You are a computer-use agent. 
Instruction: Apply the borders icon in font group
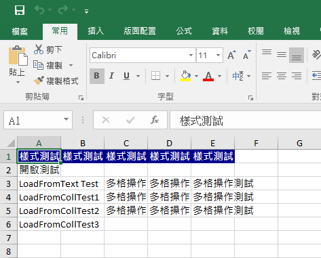pos(155,76)
